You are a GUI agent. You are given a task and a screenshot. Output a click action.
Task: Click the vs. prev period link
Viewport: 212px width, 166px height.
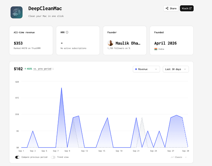click(42, 69)
